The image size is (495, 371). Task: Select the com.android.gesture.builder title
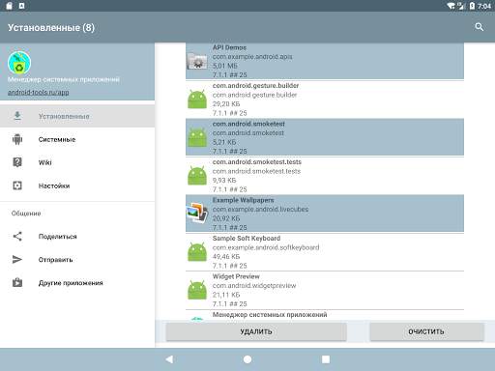[x=255, y=86]
